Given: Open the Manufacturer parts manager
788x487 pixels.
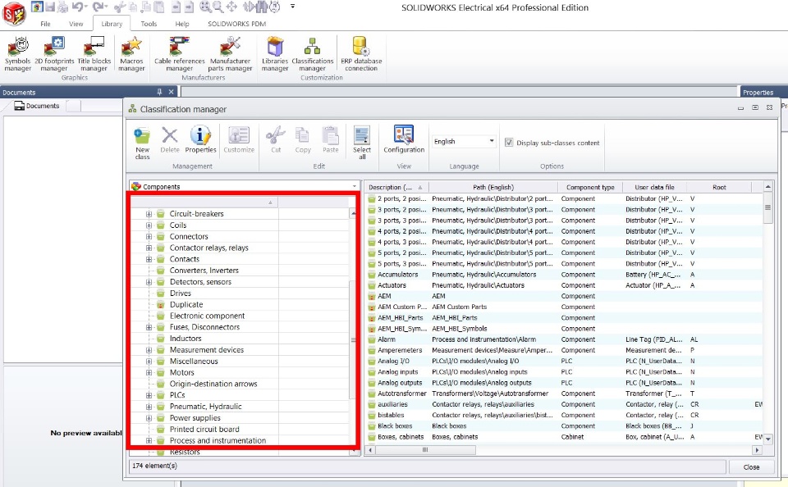Looking at the screenshot, I should (x=230, y=54).
